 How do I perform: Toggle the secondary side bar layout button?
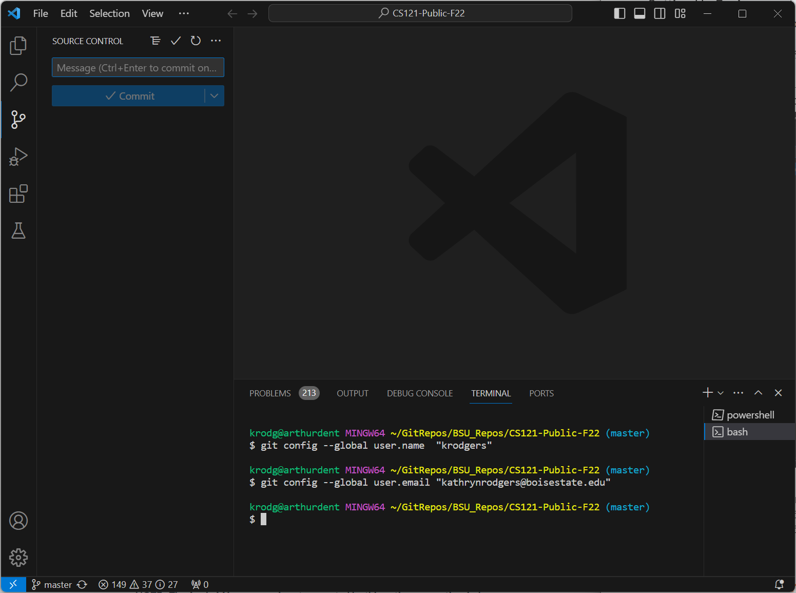pyautogui.click(x=659, y=13)
